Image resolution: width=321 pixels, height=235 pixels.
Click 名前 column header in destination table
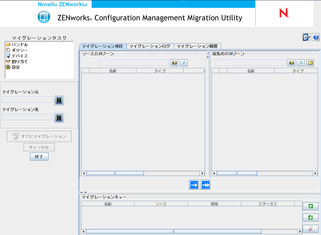point(251,71)
